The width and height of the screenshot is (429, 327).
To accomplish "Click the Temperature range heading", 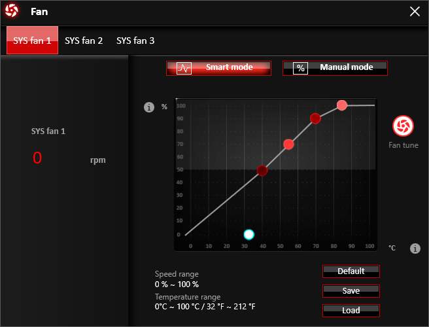I will click(188, 297).
